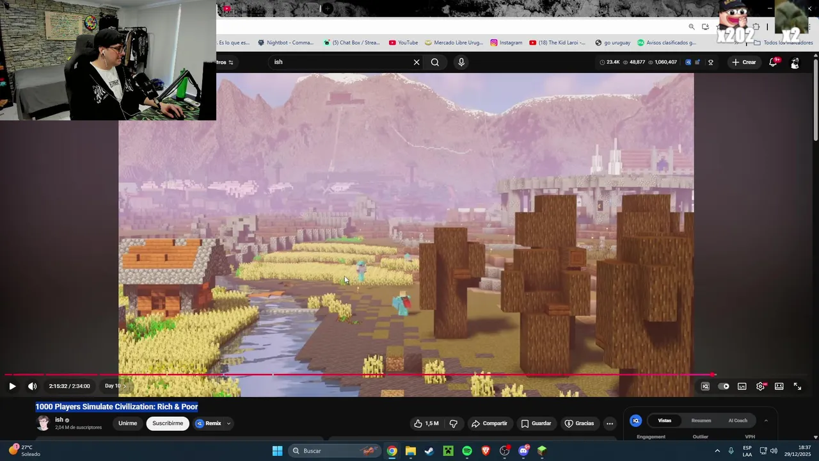
Task: Click the 'Unirme' button
Action: click(127, 423)
